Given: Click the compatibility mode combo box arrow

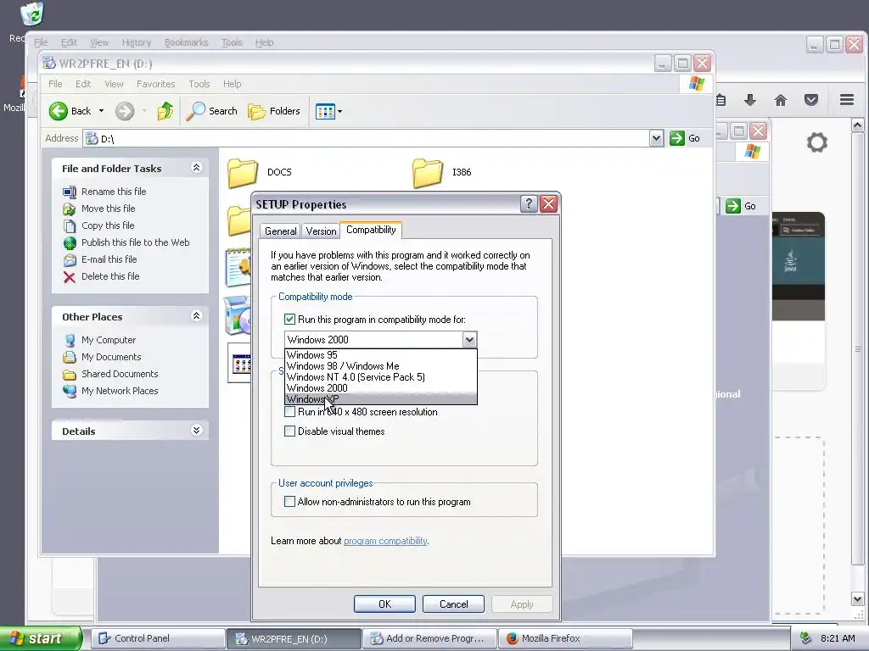Looking at the screenshot, I should tap(469, 340).
